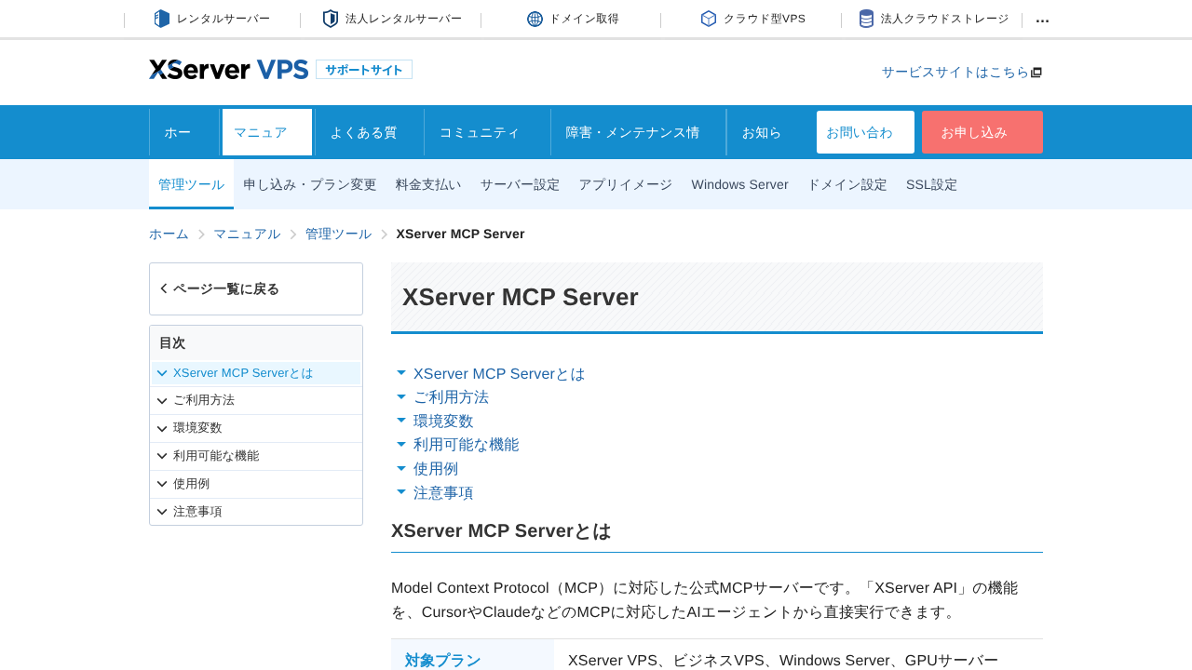Screen dimensions: 1192x670
Task: Click the back chevron in ページ一覧に戻る
Action: click(x=164, y=288)
